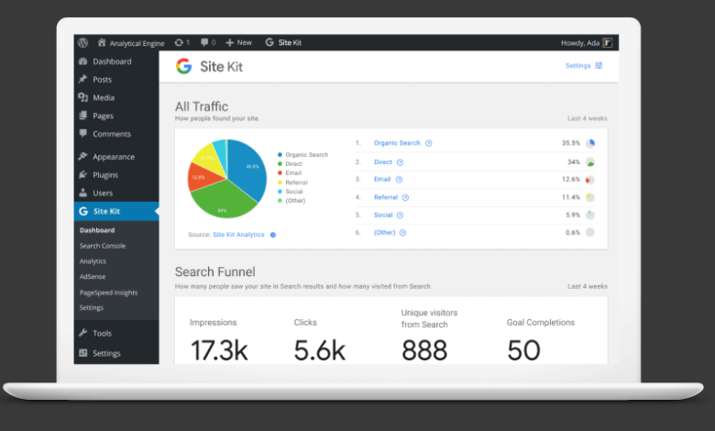Click the orange Email pie slice
This screenshot has height=431, width=715.
coord(202,178)
